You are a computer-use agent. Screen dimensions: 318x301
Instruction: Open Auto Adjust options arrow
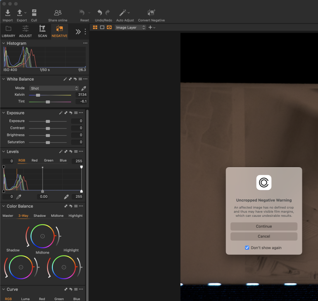point(128,13)
